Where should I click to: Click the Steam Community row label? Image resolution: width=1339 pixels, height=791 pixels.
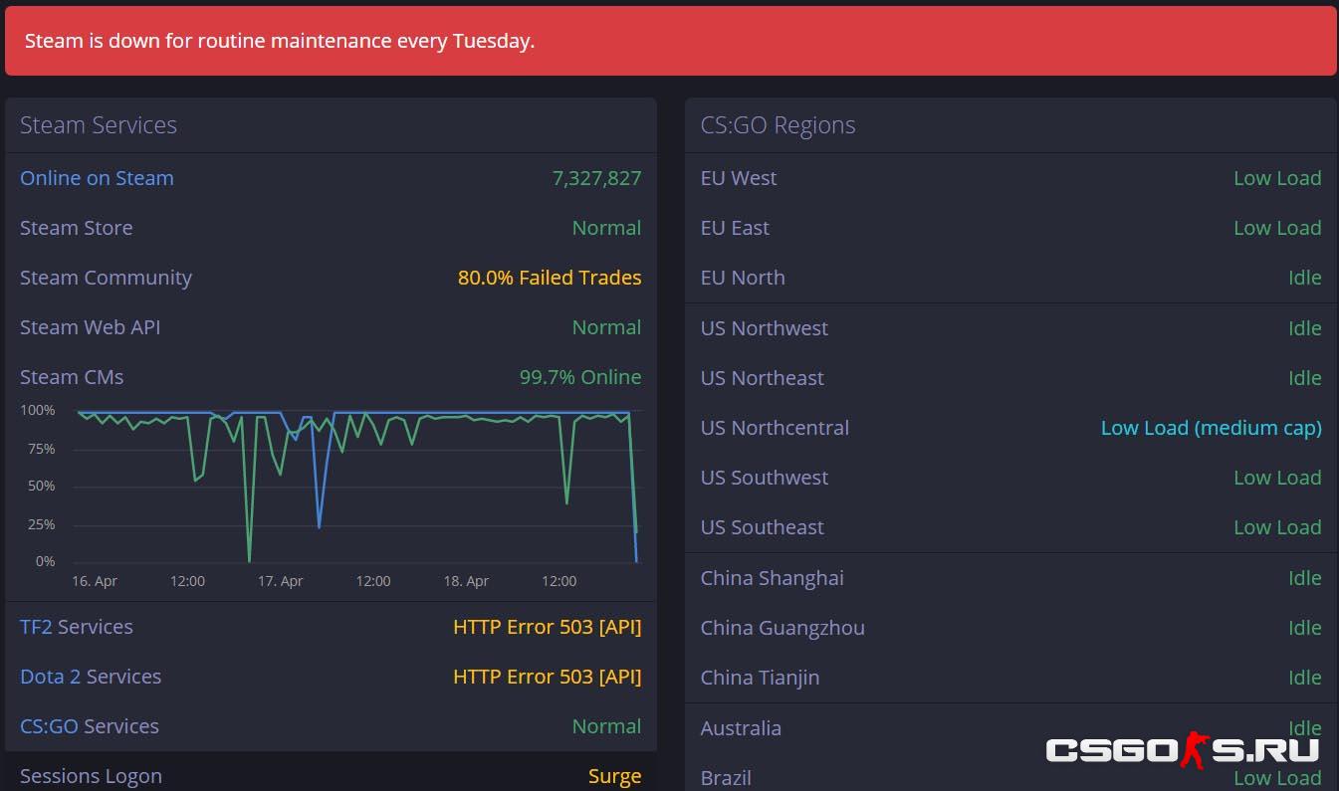[x=106, y=278]
